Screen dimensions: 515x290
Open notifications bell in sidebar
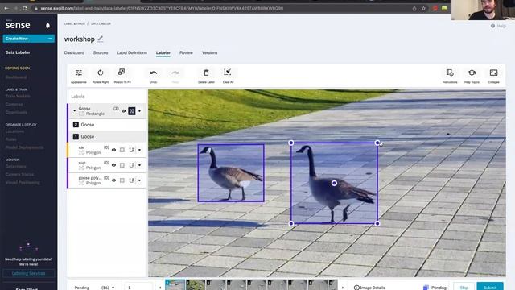(x=48, y=25)
